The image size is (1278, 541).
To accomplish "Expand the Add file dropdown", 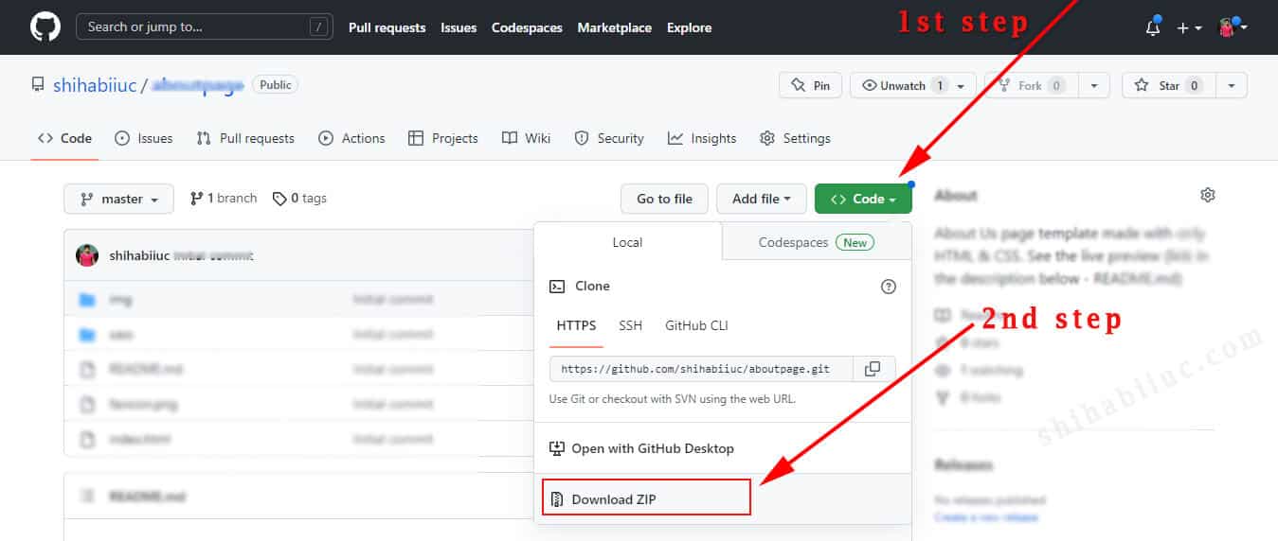I will (x=761, y=199).
